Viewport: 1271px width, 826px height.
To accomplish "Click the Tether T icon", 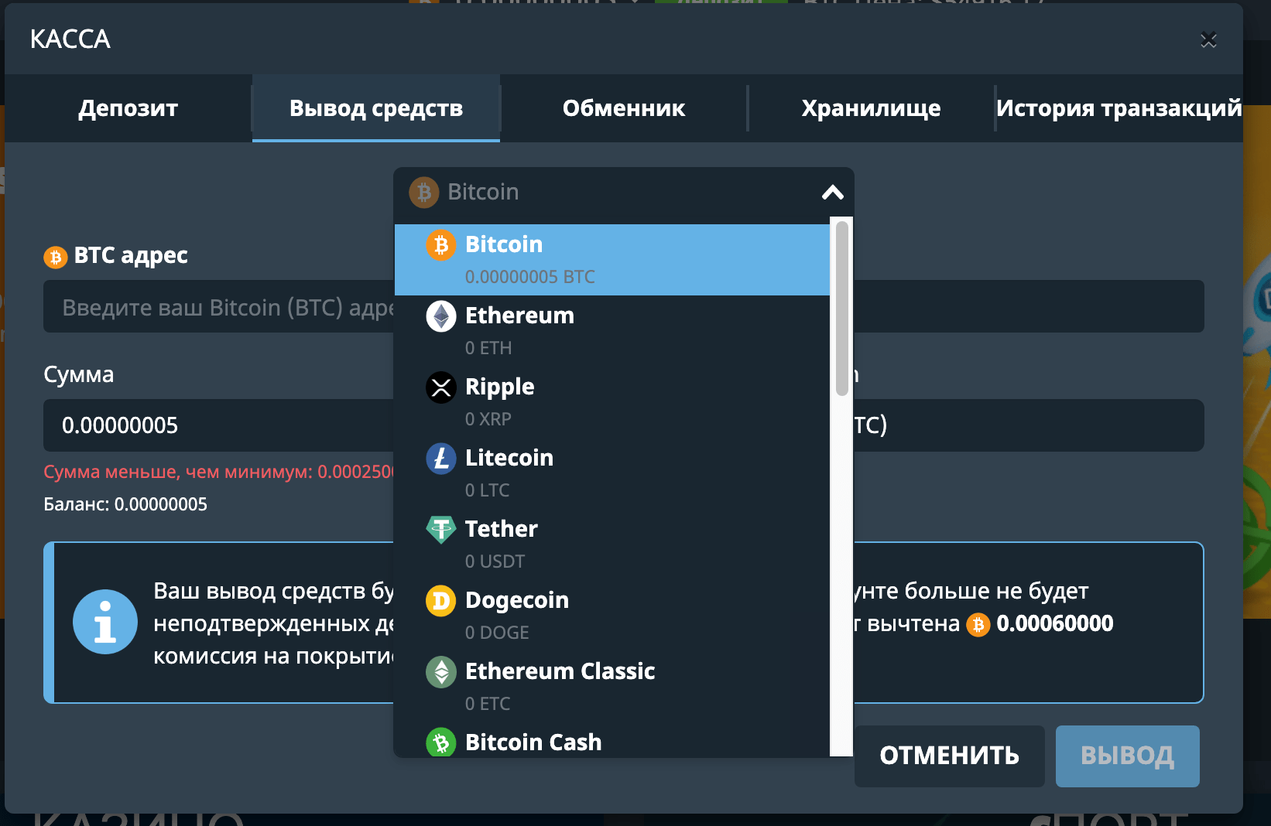I will coord(441,530).
